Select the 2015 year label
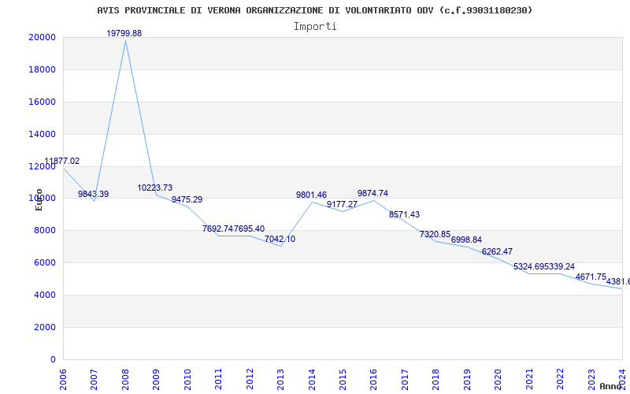This screenshot has height=394, width=630. (343, 379)
